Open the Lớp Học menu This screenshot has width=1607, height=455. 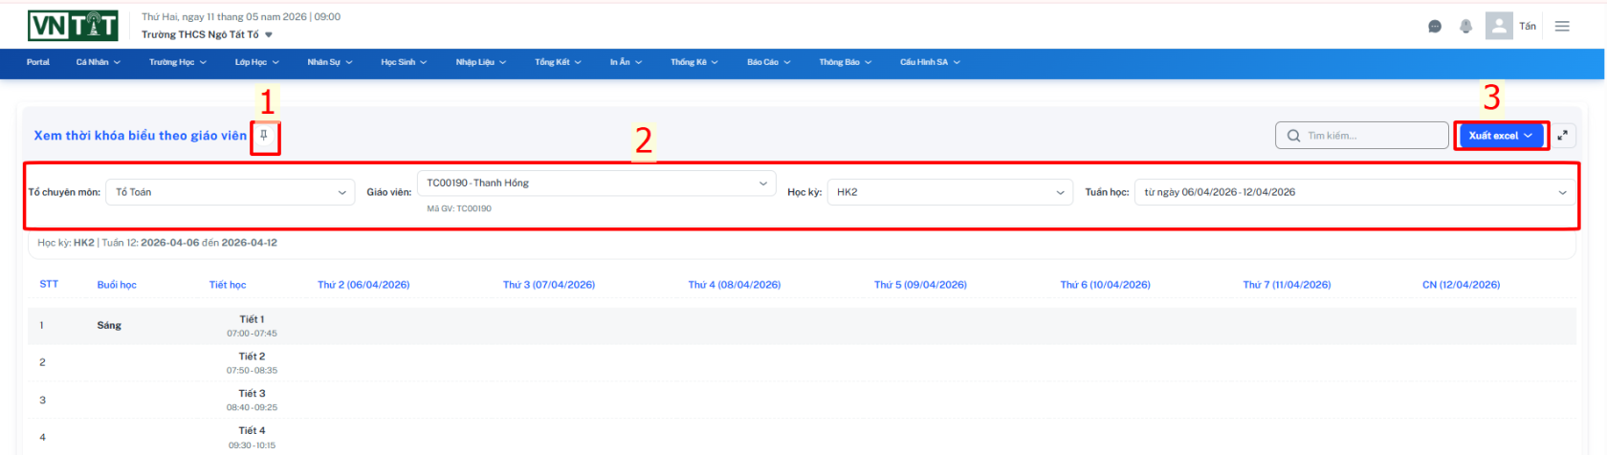257,62
